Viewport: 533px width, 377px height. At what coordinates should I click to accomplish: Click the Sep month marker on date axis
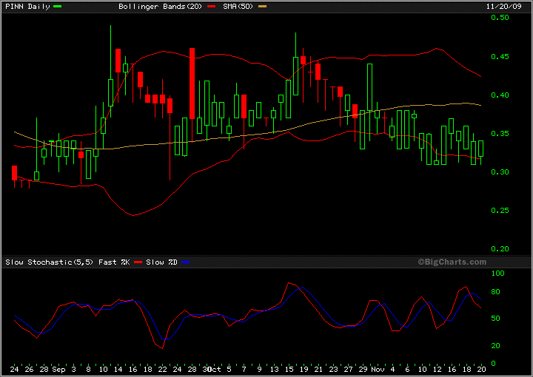click(59, 368)
